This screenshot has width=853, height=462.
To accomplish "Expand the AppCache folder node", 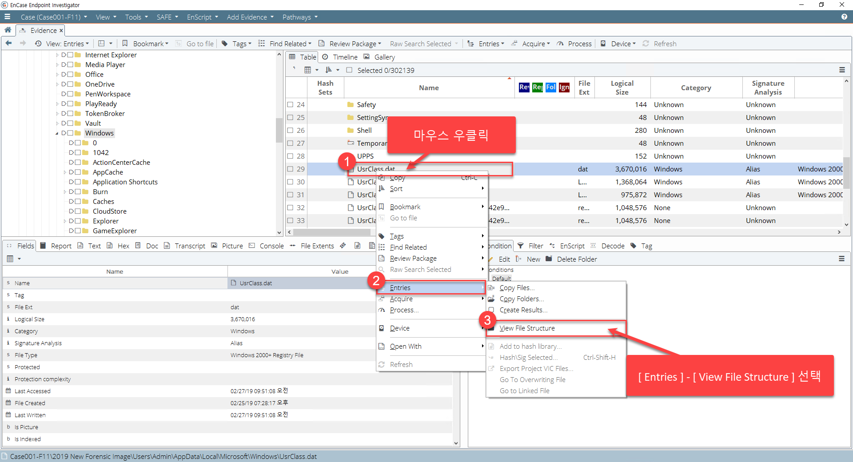I will click(x=64, y=172).
